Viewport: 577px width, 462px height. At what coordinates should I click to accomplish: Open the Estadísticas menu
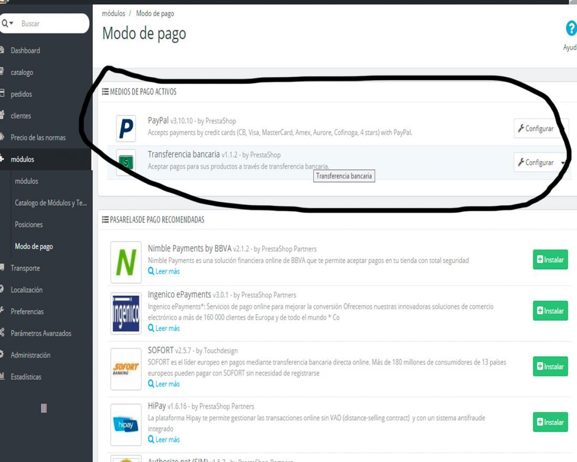26,376
